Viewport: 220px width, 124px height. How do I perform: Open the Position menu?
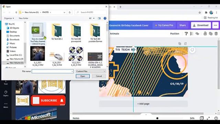[175, 34]
